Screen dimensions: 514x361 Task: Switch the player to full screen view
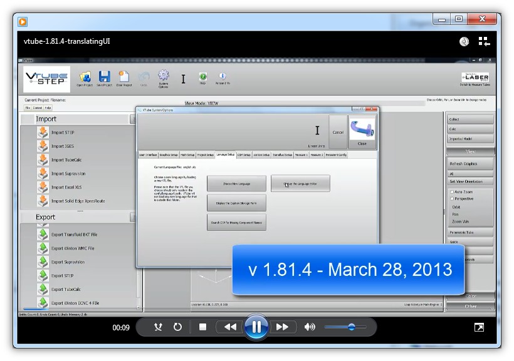click(479, 327)
